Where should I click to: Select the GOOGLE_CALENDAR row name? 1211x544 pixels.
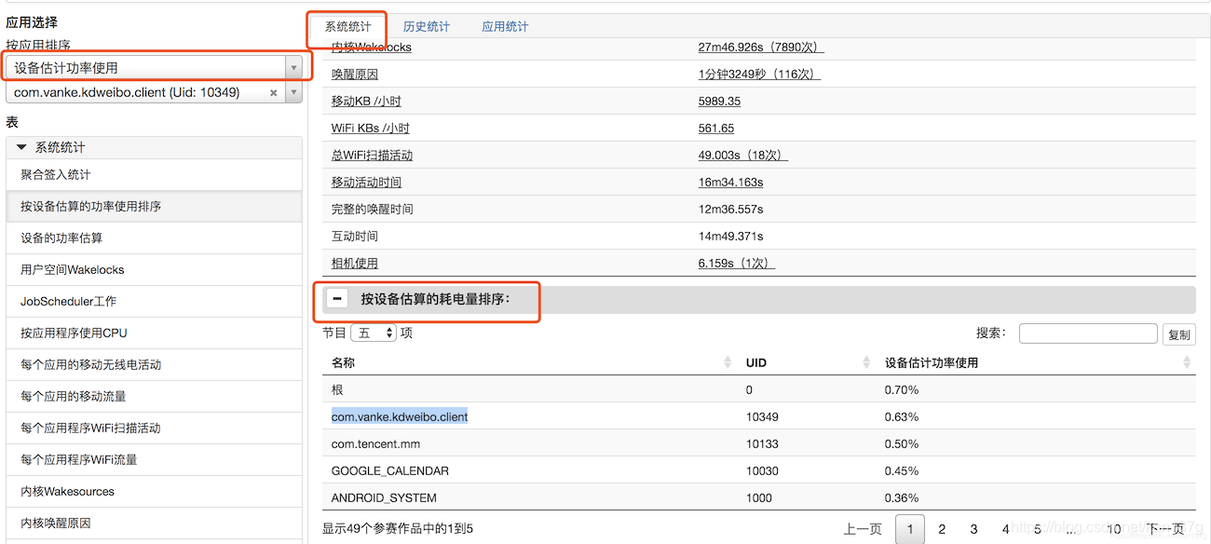(x=390, y=470)
